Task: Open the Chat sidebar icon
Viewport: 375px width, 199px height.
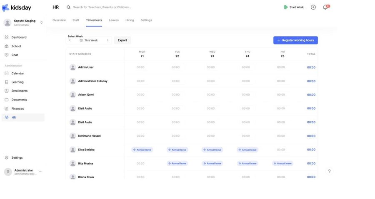Action: click(6, 55)
